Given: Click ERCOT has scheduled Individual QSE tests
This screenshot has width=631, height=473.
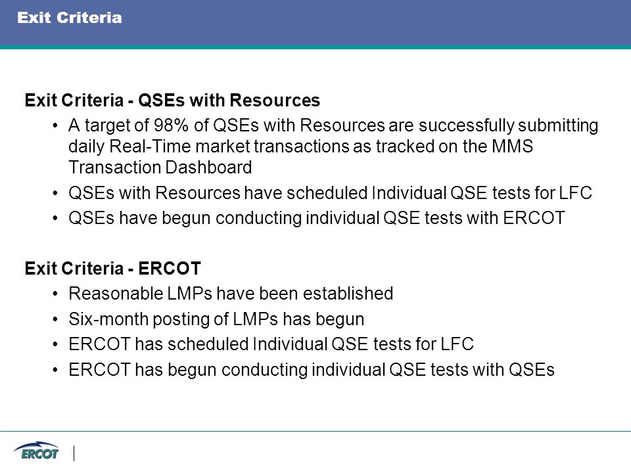Looking at the screenshot, I should (x=271, y=344).
